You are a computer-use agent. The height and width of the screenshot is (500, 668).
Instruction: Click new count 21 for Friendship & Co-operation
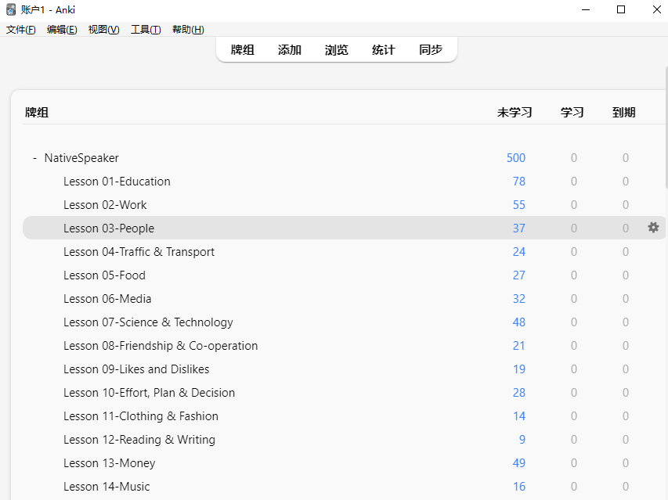(x=519, y=346)
